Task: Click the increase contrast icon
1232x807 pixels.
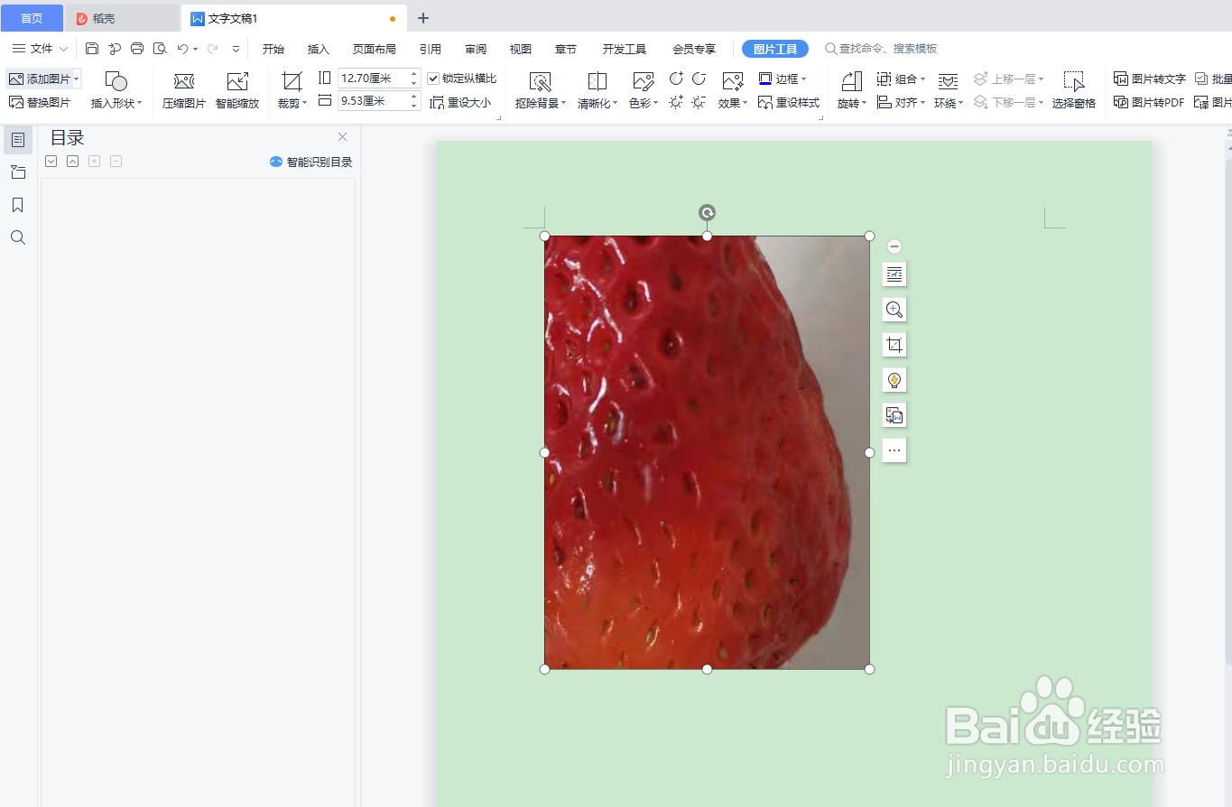Action: (676, 79)
